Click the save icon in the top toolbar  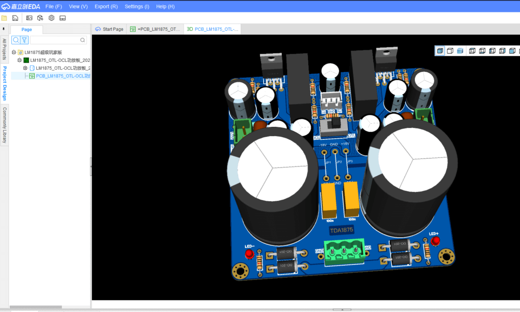tap(15, 18)
